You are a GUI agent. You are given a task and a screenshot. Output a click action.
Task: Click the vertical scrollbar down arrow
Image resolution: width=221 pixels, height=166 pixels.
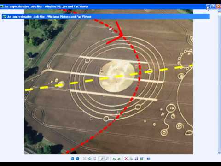pyautogui.click(x=219, y=153)
